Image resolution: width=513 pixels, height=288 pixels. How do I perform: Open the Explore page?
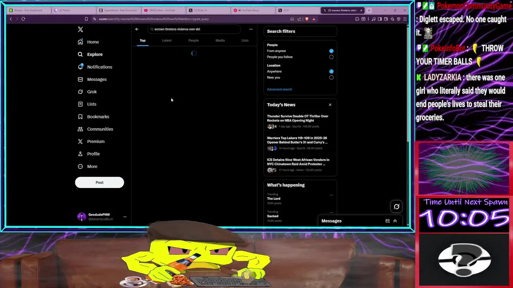91,54
